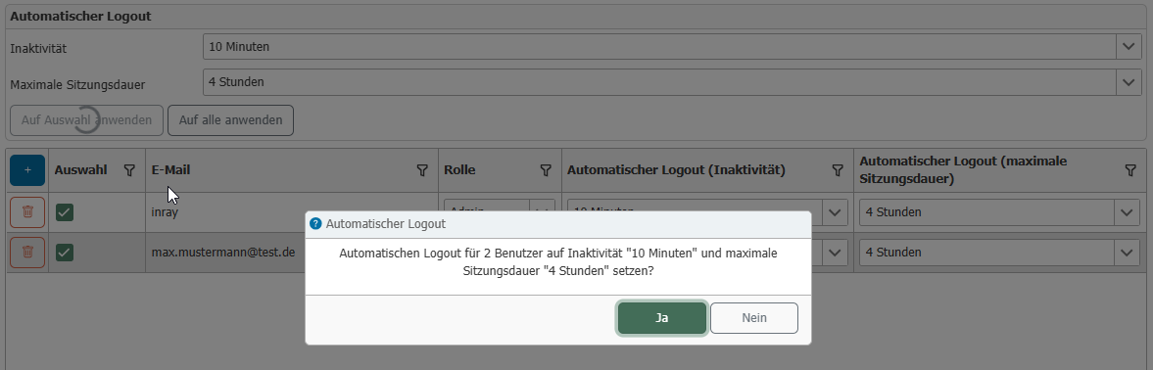Screen dimensions: 1153x370
Task: Click the question mark icon in dialog title
Action: point(316,224)
